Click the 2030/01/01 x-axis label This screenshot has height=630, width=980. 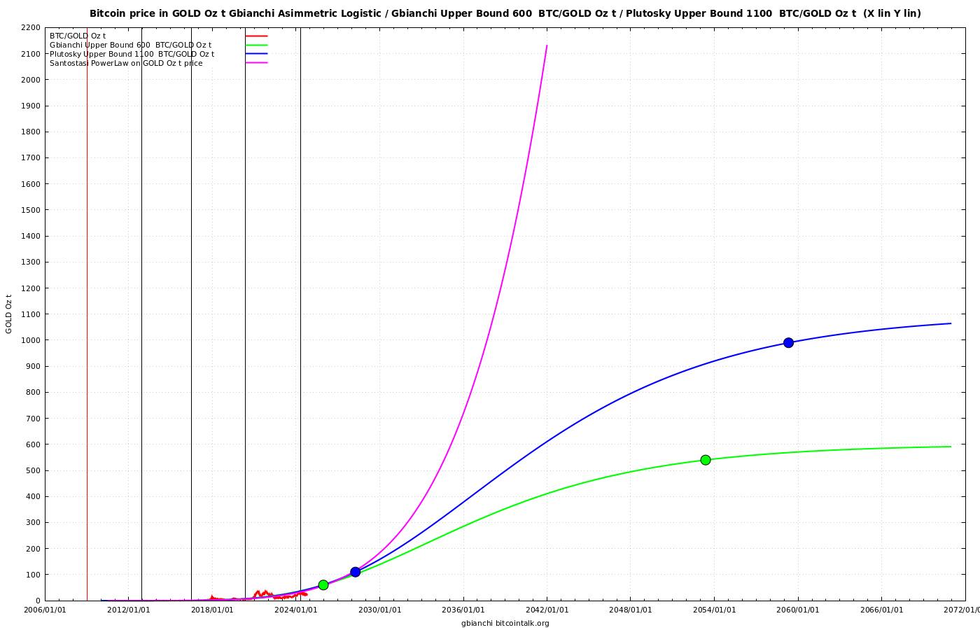tap(380, 610)
